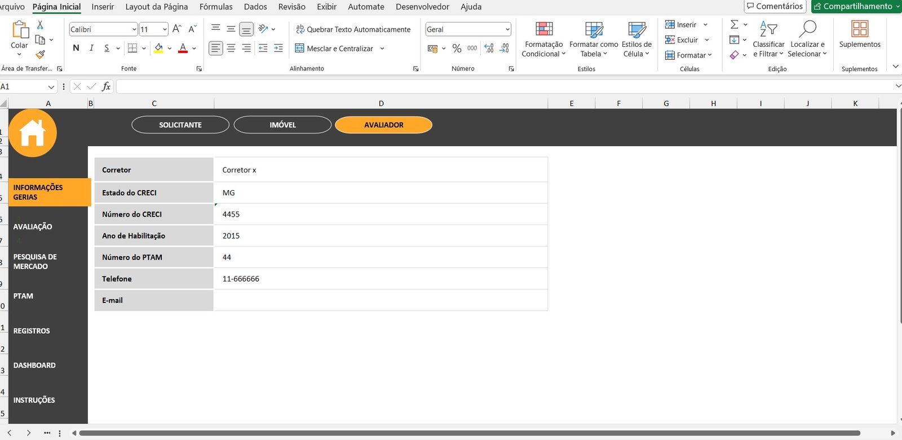Toggle italic formatting
Viewport: 902px width, 440px height.
tap(91, 49)
